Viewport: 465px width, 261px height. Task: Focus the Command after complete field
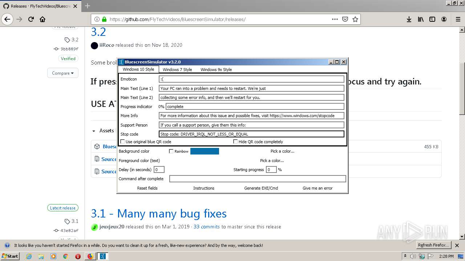click(x=258, y=179)
